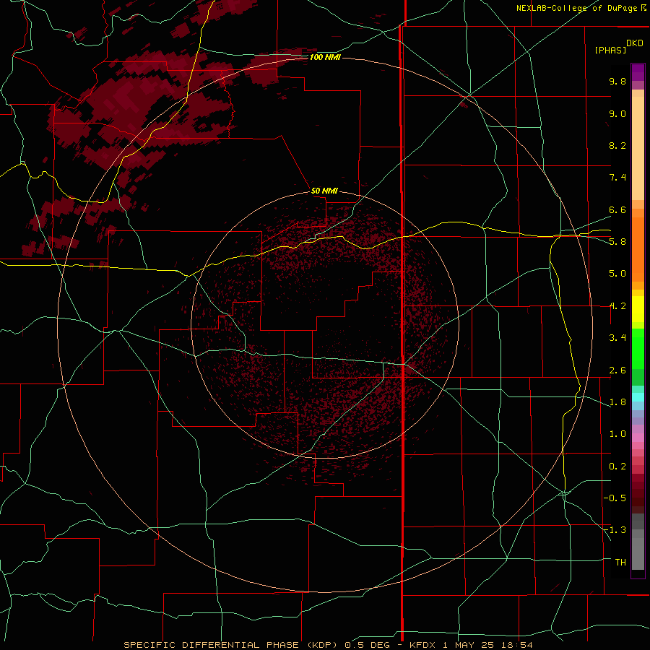Click the [PHAS] units label
Screen dimensions: 650x650
(x=610, y=51)
